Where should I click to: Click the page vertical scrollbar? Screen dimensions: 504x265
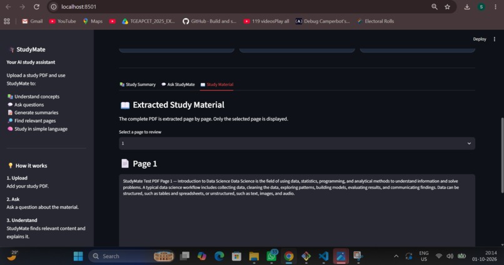point(502,155)
